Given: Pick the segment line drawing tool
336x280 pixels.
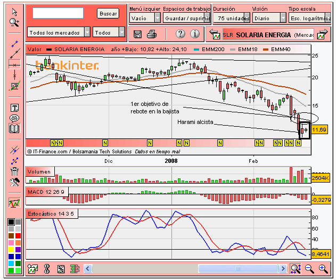Looking at the screenshot, I should click(x=14, y=44).
